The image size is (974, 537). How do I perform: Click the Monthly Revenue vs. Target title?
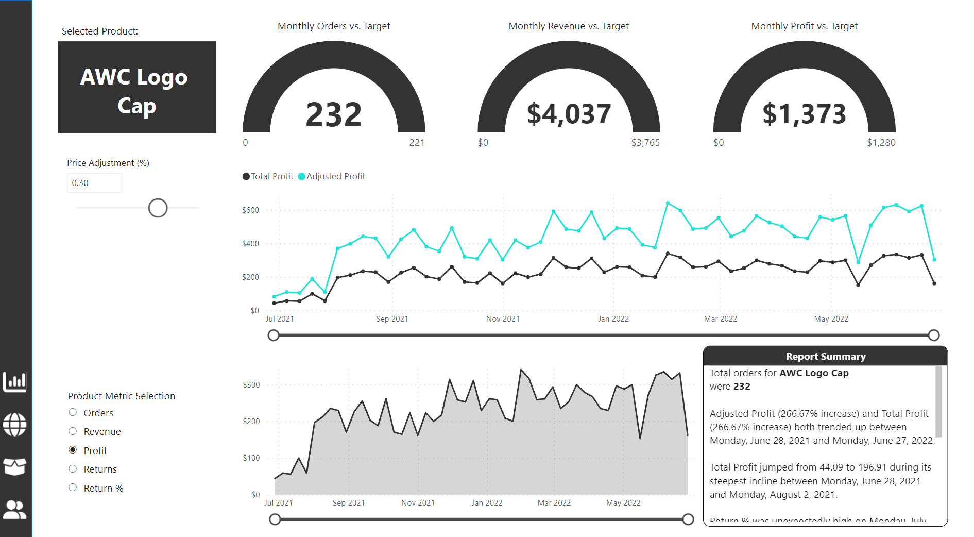pyautogui.click(x=569, y=26)
